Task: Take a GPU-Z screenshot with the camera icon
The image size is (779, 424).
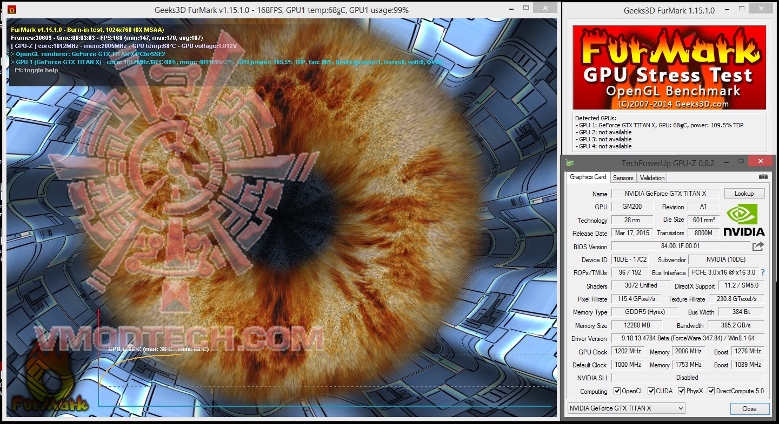Action: pyautogui.click(x=763, y=177)
